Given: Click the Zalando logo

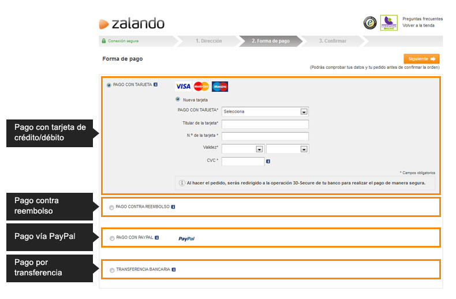Looking at the screenshot, I should pyautogui.click(x=132, y=24).
